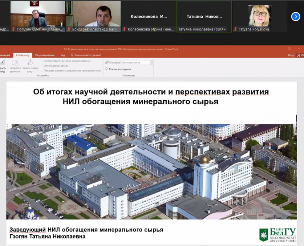Expand the Запись слайд-шоу dropdown arrow
This screenshot has height=246, width=304.
pos(33,71)
